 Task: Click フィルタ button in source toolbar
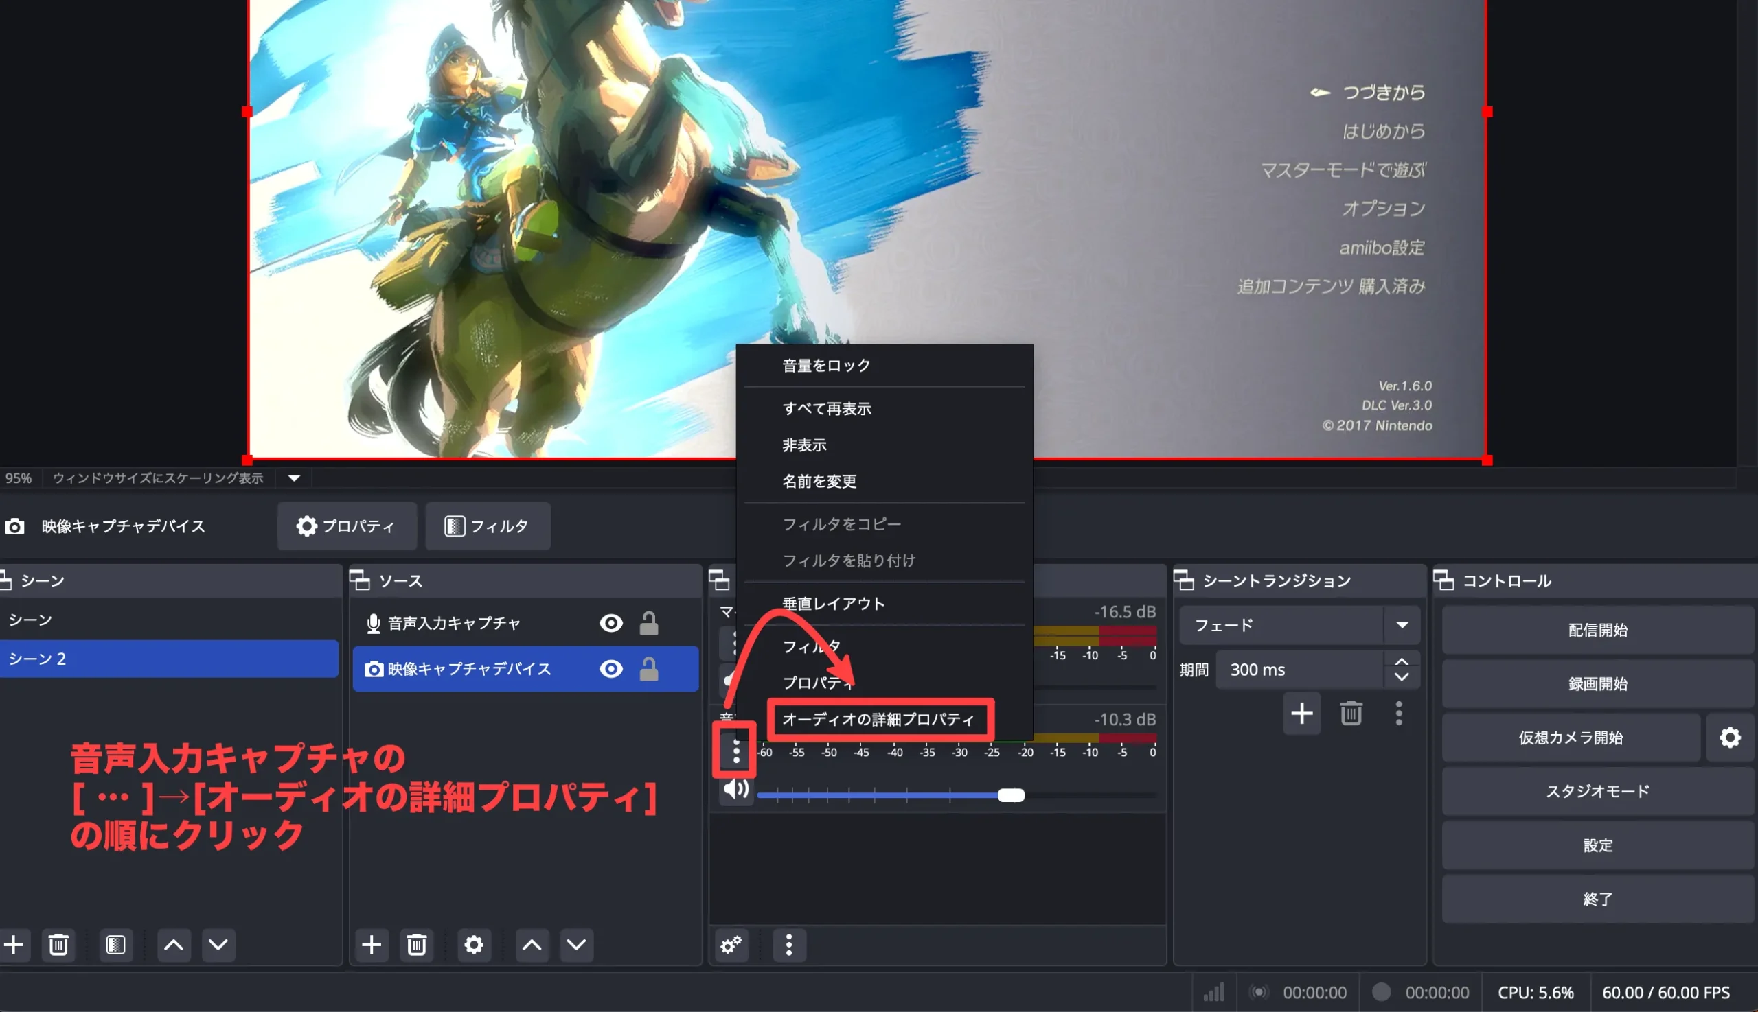(x=488, y=526)
